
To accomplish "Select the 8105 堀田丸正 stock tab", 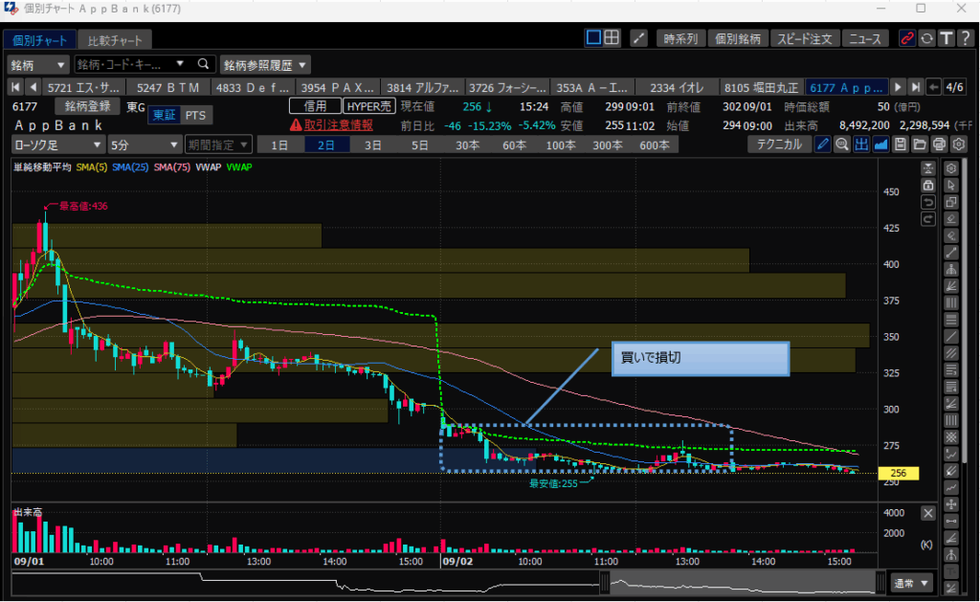I will [761, 87].
